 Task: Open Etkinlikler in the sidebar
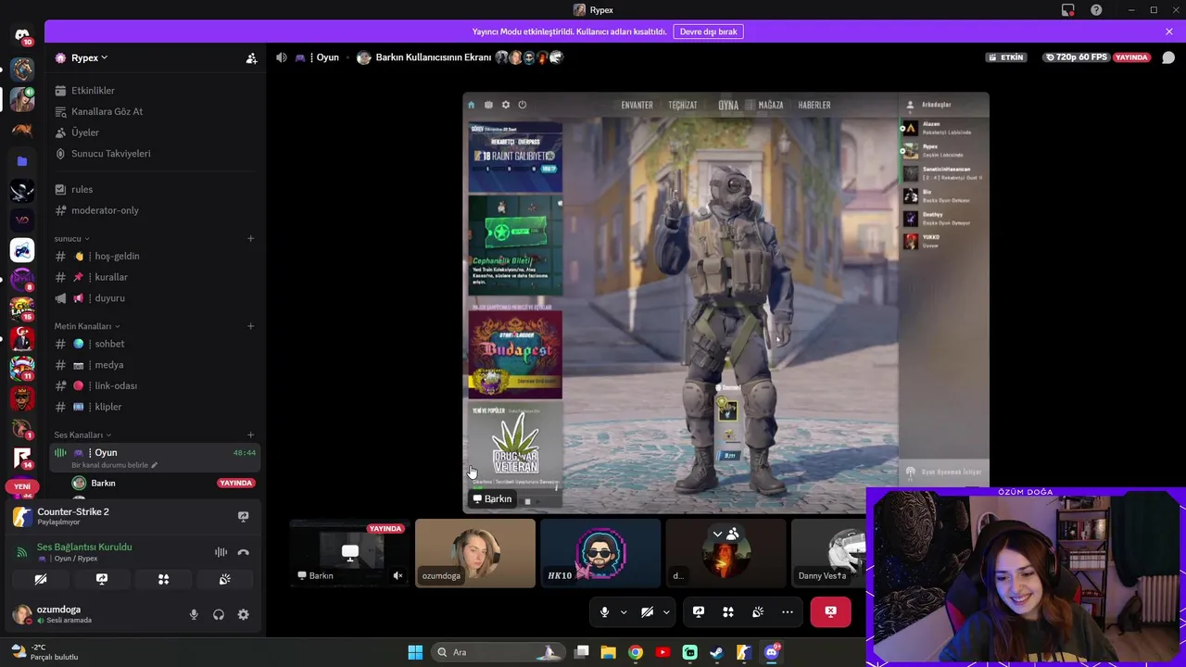[93, 91]
